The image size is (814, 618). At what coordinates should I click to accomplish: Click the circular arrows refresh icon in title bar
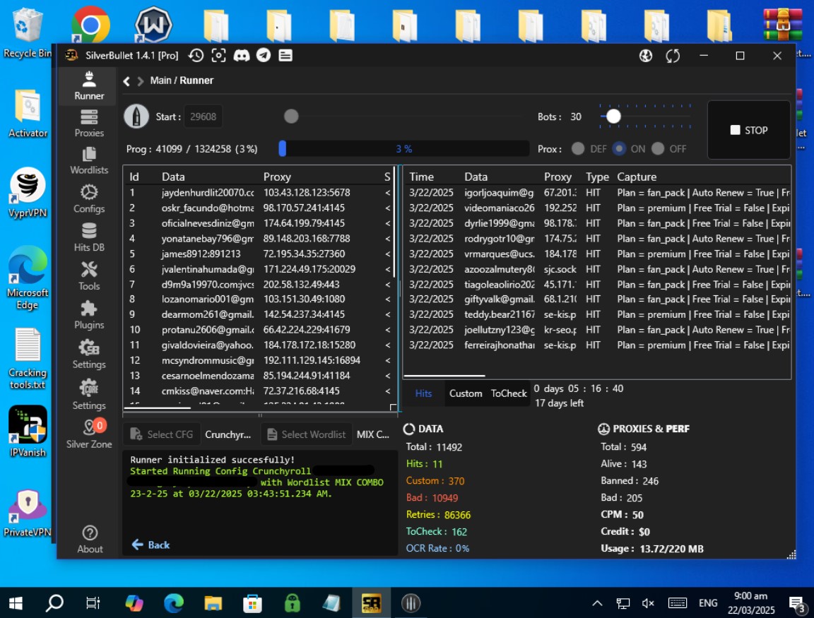(673, 56)
